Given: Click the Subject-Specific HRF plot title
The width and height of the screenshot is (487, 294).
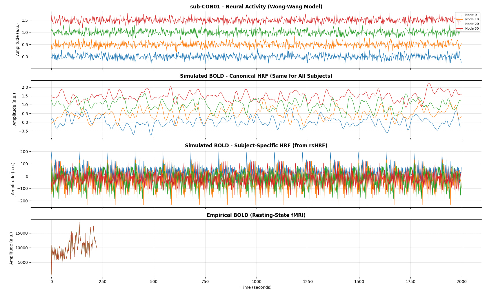Looking at the screenshot, I should [256, 146].
